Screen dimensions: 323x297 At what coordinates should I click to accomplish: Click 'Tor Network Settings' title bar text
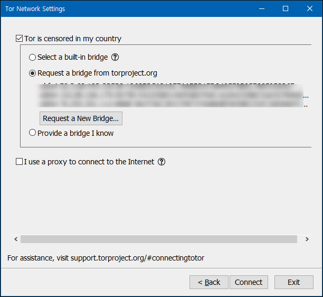pyautogui.click(x=35, y=9)
